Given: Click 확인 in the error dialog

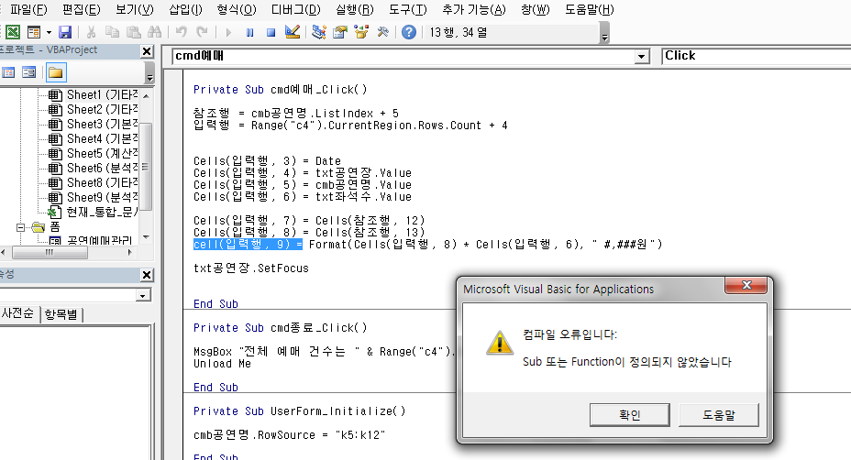Looking at the screenshot, I should [629, 415].
